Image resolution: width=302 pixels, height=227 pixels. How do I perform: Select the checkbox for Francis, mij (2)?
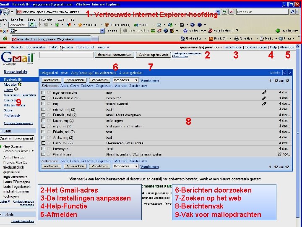(44, 115)
